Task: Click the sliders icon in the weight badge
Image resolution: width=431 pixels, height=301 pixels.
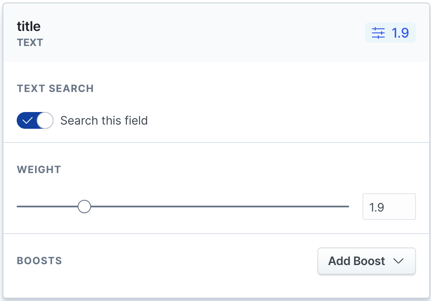Action: pyautogui.click(x=378, y=33)
